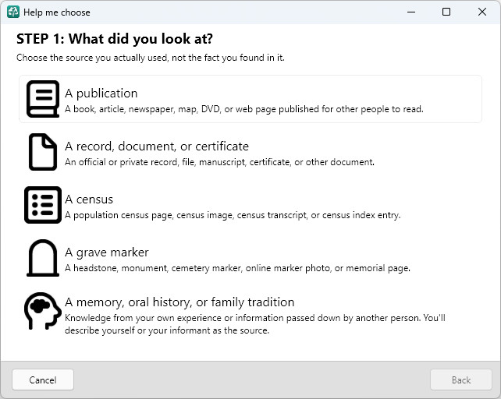This screenshot has height=399, width=501.
Task: Click the disabled Back button
Action: [461, 380]
